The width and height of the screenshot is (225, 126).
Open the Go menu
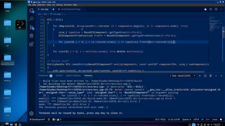pos(53,5)
